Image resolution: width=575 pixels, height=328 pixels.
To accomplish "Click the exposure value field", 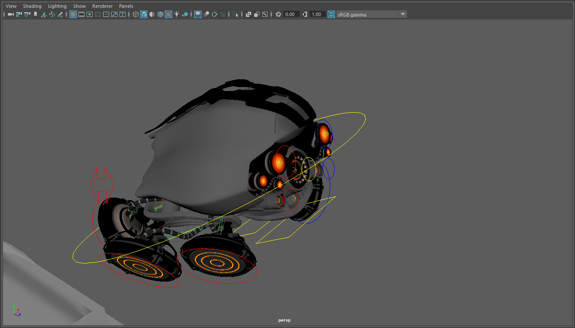I will click(x=291, y=14).
